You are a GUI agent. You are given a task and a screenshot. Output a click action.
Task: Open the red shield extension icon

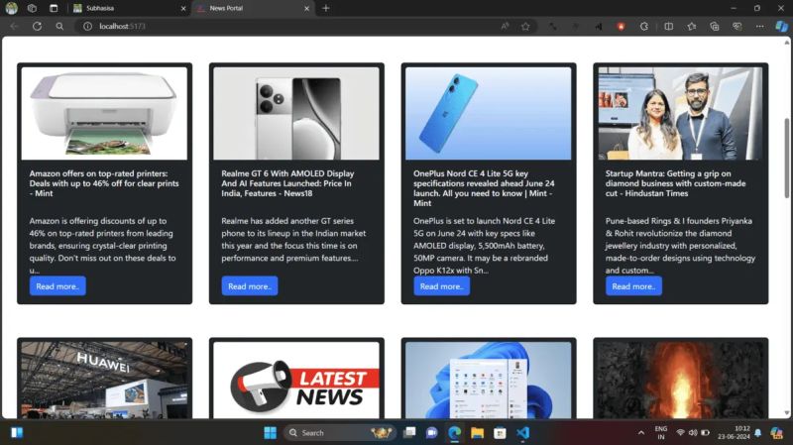(621, 27)
